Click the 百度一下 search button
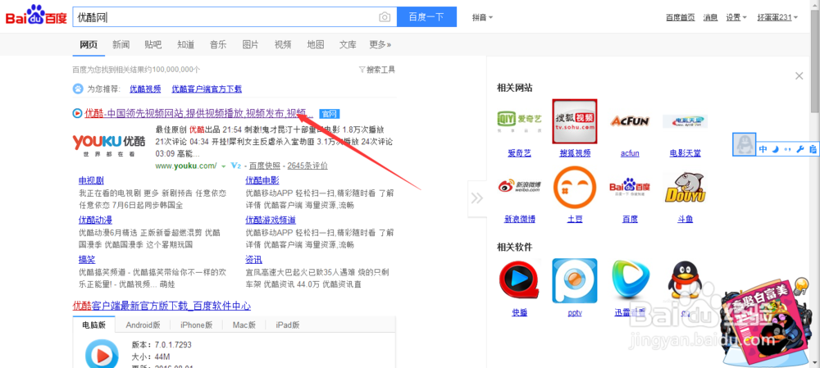Image resolution: width=820 pixels, height=368 pixels. [x=426, y=16]
